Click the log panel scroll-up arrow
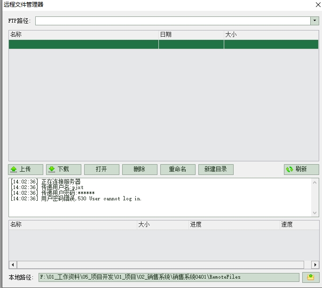 click(315, 182)
